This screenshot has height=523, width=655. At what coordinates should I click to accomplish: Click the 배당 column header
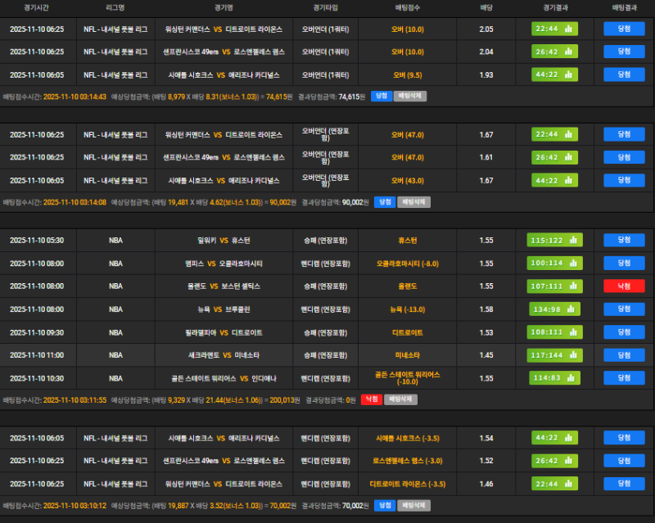pos(486,7)
